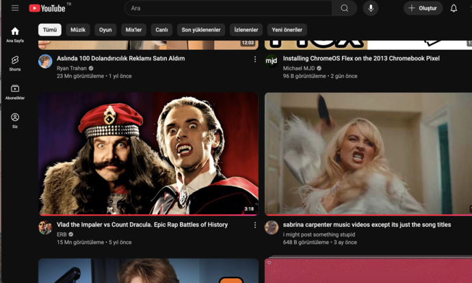472x283 pixels.
Task: Open Vlad the Impaler vs Dracula thumbnail
Action: click(148, 154)
